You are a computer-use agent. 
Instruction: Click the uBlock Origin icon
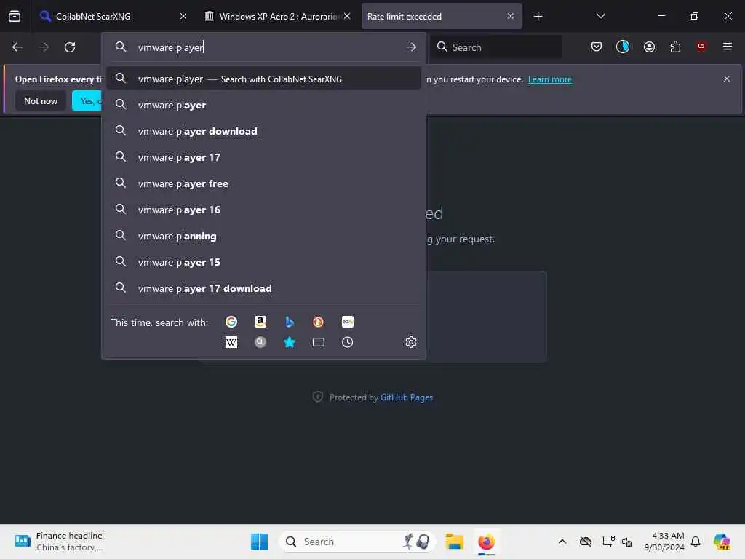701,46
